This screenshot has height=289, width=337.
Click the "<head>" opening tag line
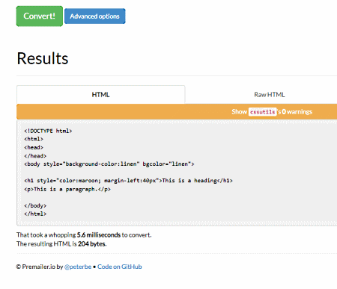(34, 147)
